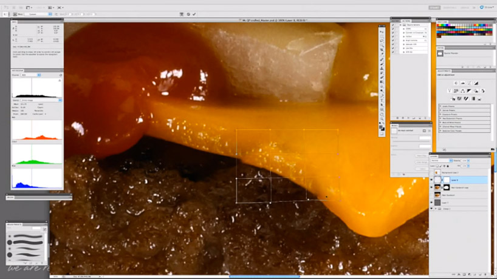Commit the warp transform with the checkmark
The height and width of the screenshot is (279, 497).
pos(194,14)
